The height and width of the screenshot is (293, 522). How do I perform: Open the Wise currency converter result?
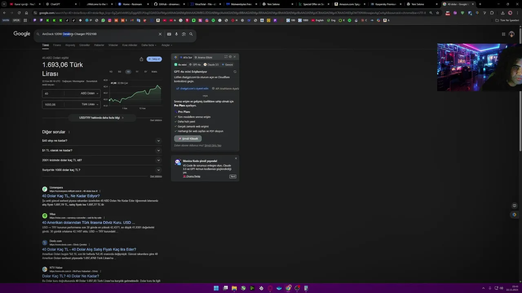pyautogui.click(x=88, y=223)
